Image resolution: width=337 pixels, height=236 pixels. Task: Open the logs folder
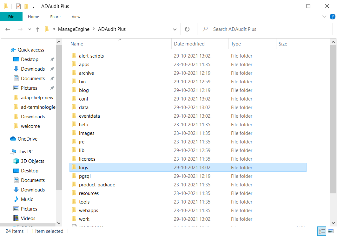pyautogui.click(x=83, y=167)
